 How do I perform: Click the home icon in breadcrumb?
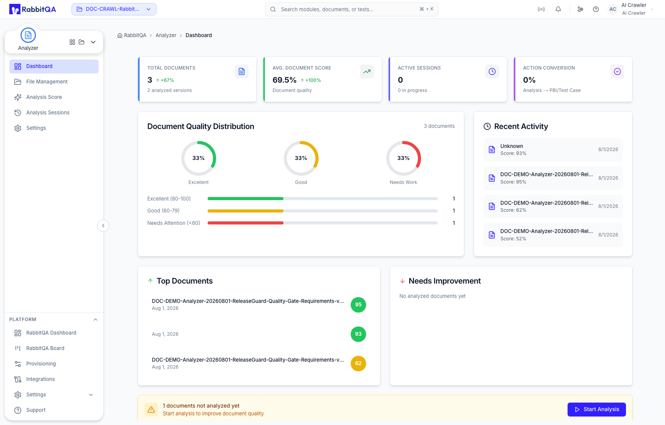tap(120, 36)
